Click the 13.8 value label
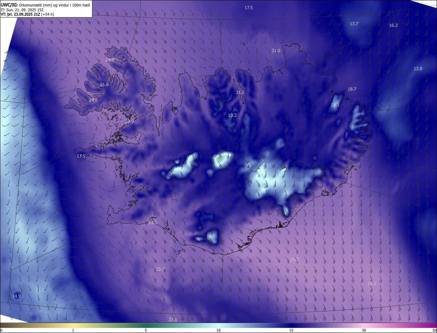 click(x=418, y=68)
